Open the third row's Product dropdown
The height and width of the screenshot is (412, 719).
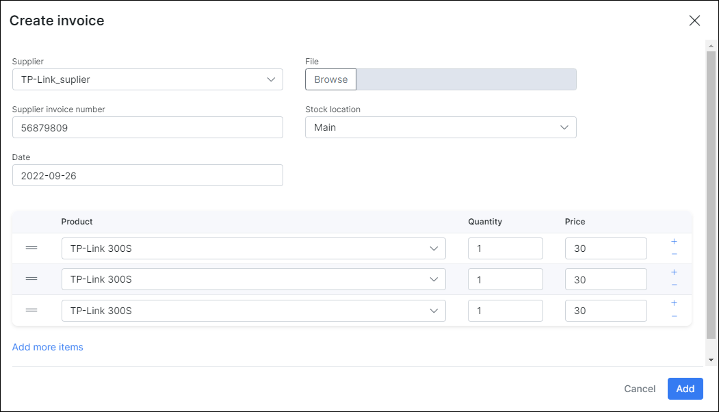[254, 311]
